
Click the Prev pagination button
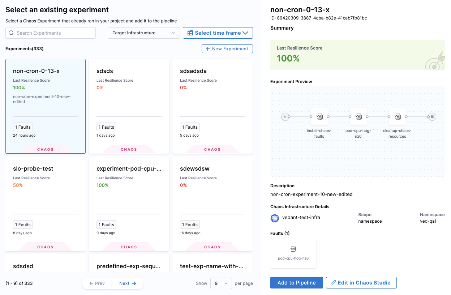[97, 283]
